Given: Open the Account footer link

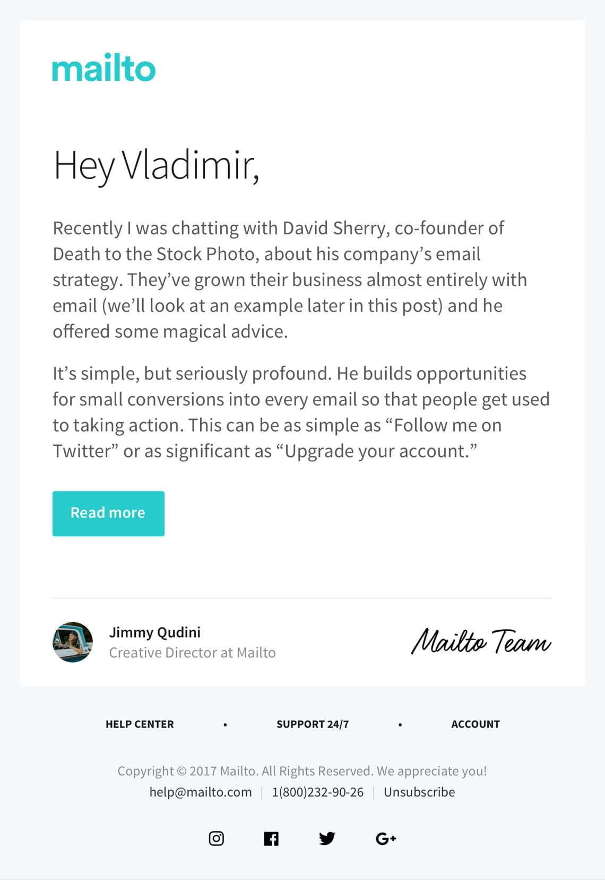Looking at the screenshot, I should pyautogui.click(x=476, y=724).
